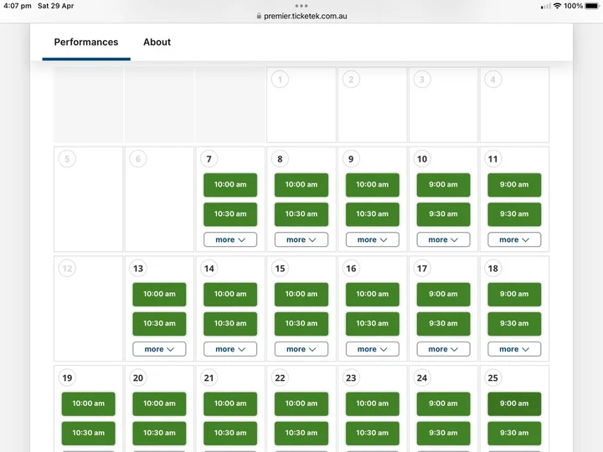The height and width of the screenshot is (452, 603).
Task: Tap the cellular signal bars icon
Action: point(546,6)
